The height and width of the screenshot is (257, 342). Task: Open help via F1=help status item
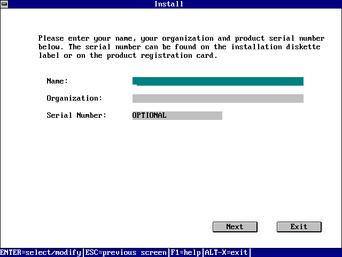(185, 252)
